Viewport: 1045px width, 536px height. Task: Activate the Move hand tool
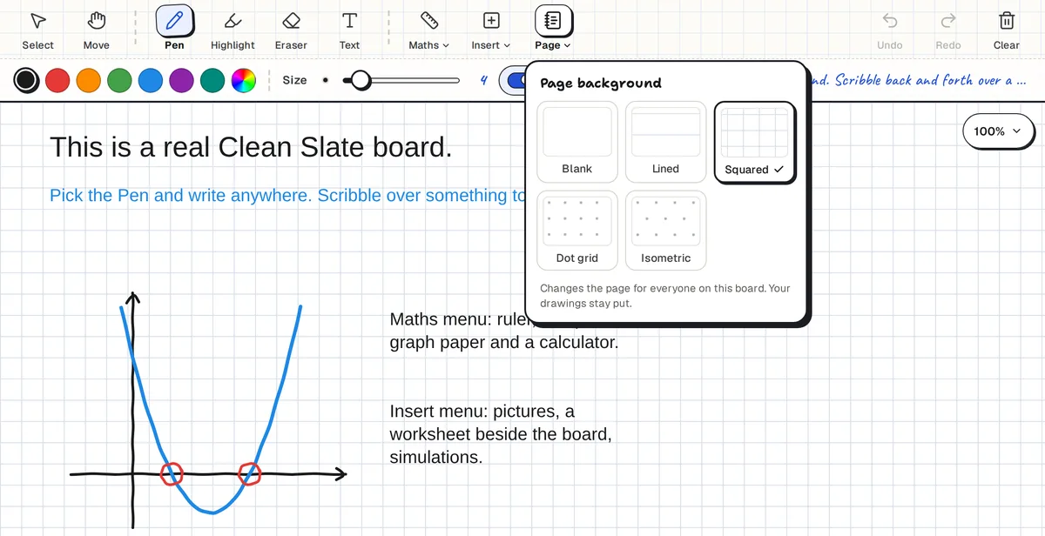[97, 30]
